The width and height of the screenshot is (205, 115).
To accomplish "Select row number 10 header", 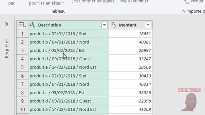I will [22, 109].
